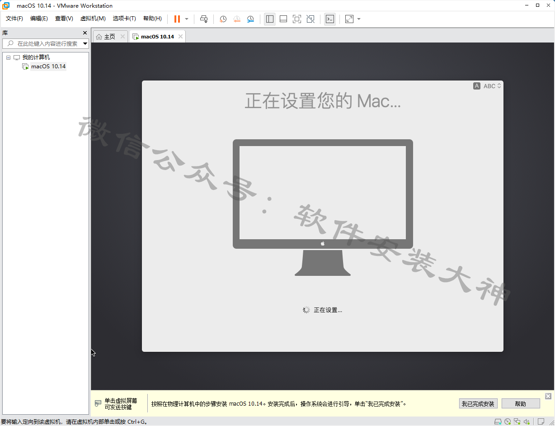The width and height of the screenshot is (555, 426).
Task: Click the send Ctrl+Alt+Del toolbar icon
Action: pos(204,19)
